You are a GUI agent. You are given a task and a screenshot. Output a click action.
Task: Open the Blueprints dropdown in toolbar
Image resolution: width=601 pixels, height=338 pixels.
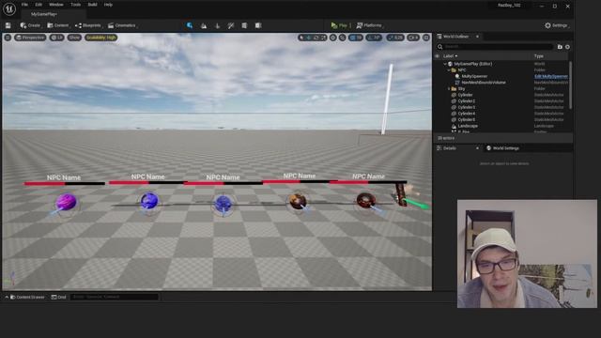click(88, 25)
